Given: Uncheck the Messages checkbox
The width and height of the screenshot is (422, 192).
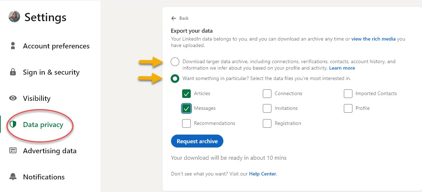Looking at the screenshot, I should [x=186, y=108].
